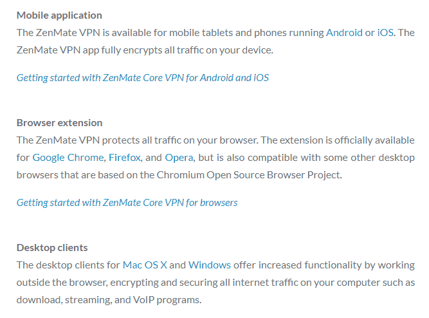The width and height of the screenshot is (429, 318).
Task: Follow the Opera link
Action: (179, 158)
